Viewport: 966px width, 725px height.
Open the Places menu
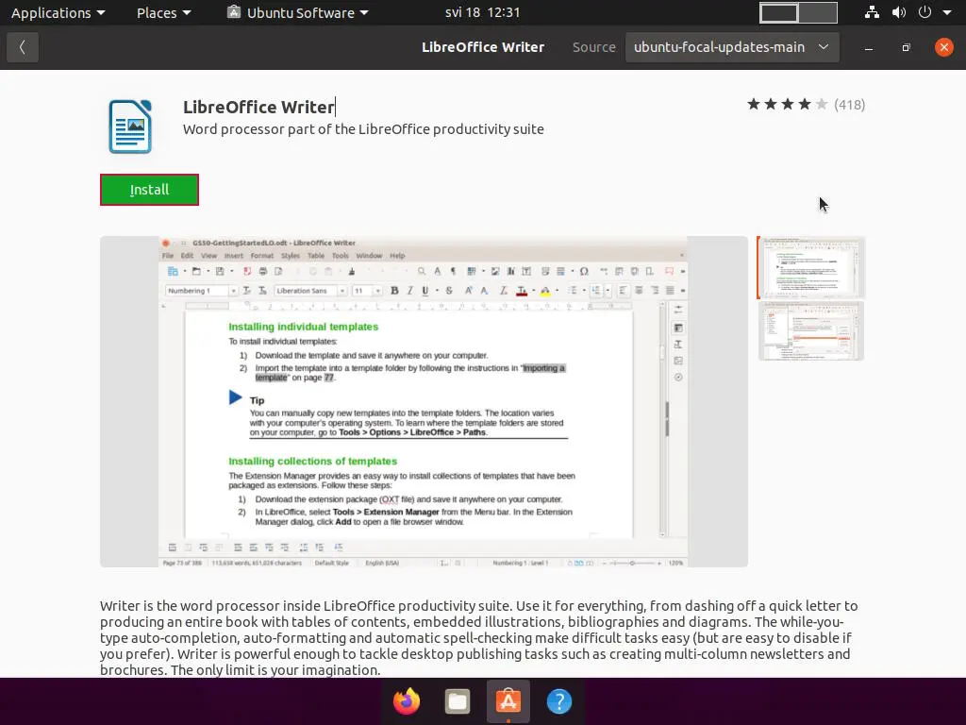tap(163, 12)
